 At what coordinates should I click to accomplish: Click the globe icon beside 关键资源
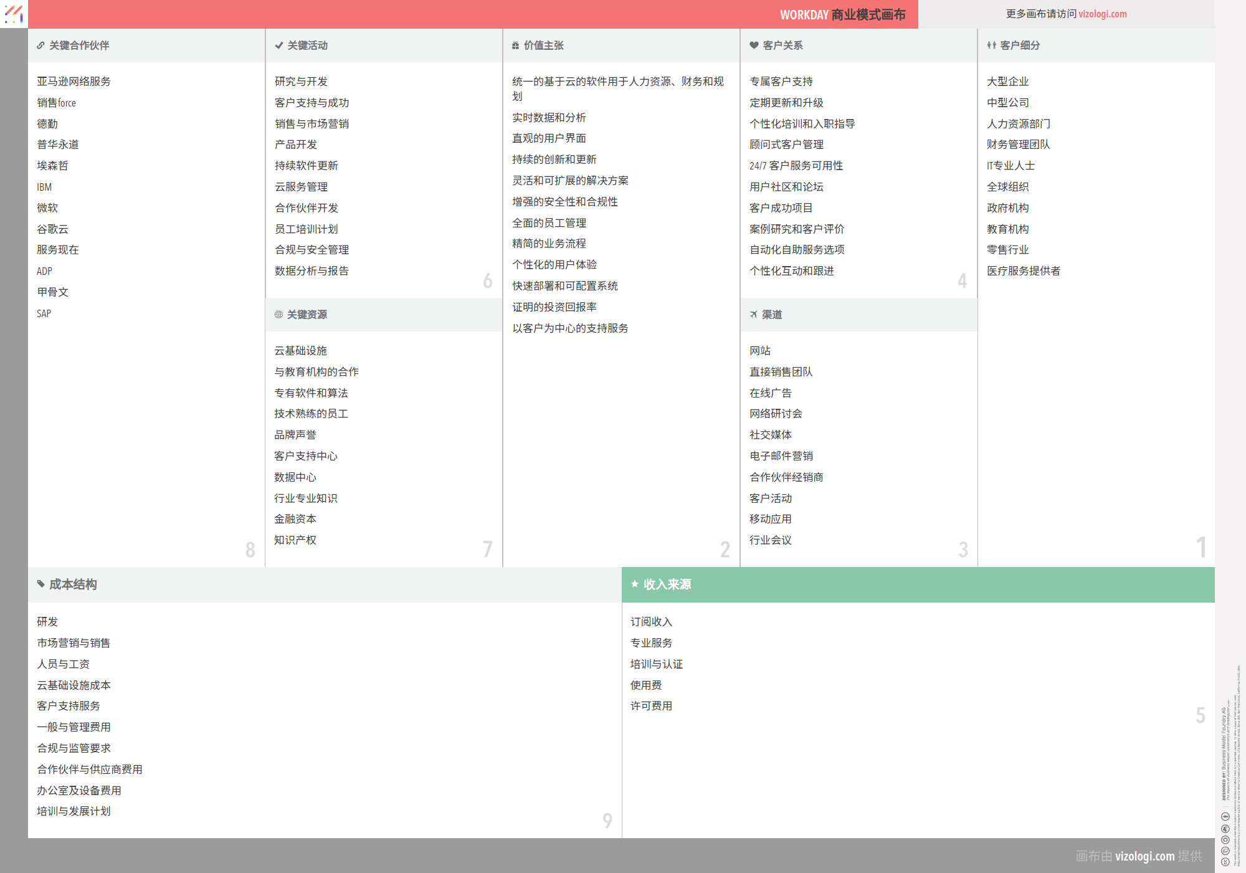(278, 315)
